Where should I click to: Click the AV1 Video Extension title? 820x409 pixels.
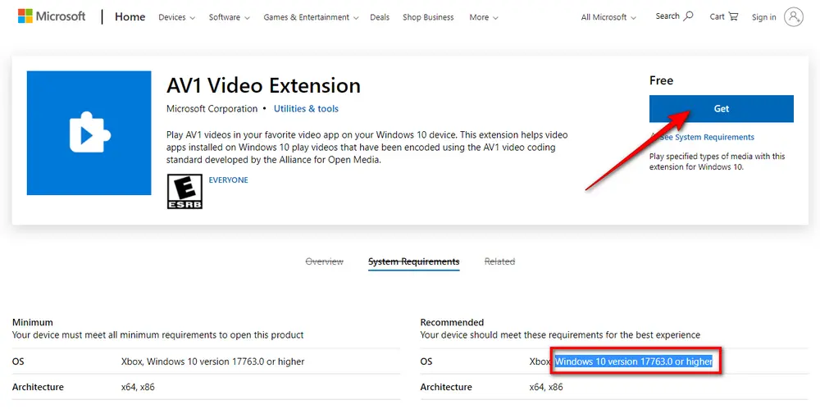[x=263, y=85]
